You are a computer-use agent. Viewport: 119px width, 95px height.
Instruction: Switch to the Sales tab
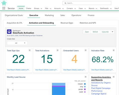63,15
